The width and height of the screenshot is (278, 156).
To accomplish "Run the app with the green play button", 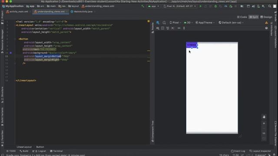I will 201,6.
